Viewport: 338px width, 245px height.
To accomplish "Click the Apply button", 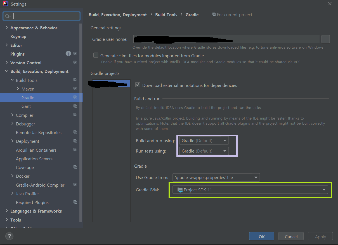I will coord(320,236).
